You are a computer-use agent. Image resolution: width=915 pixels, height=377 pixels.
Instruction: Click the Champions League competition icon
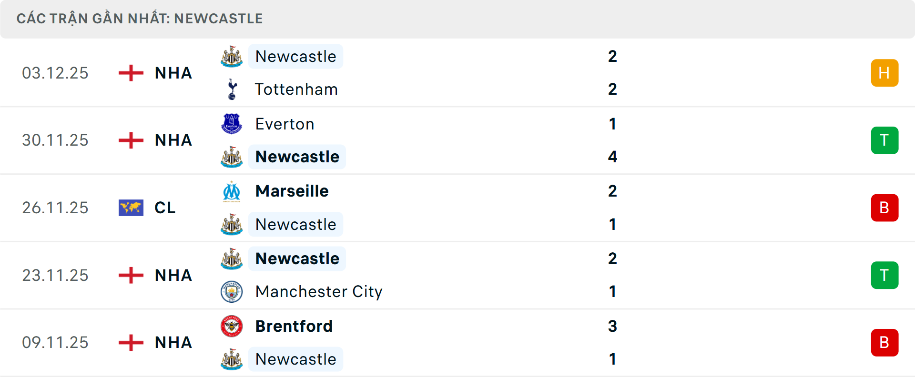tap(131, 208)
